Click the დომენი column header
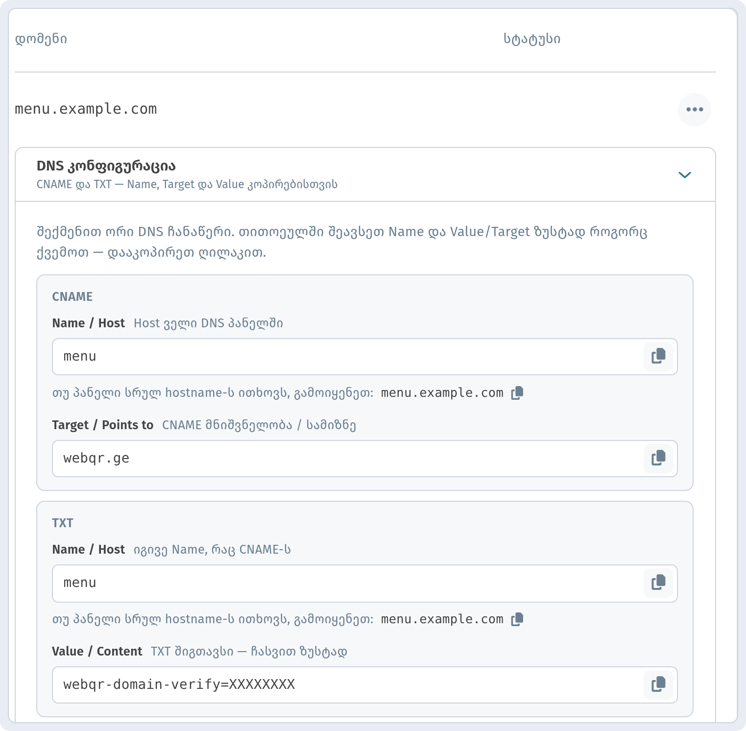The image size is (746, 731). pos(41,39)
